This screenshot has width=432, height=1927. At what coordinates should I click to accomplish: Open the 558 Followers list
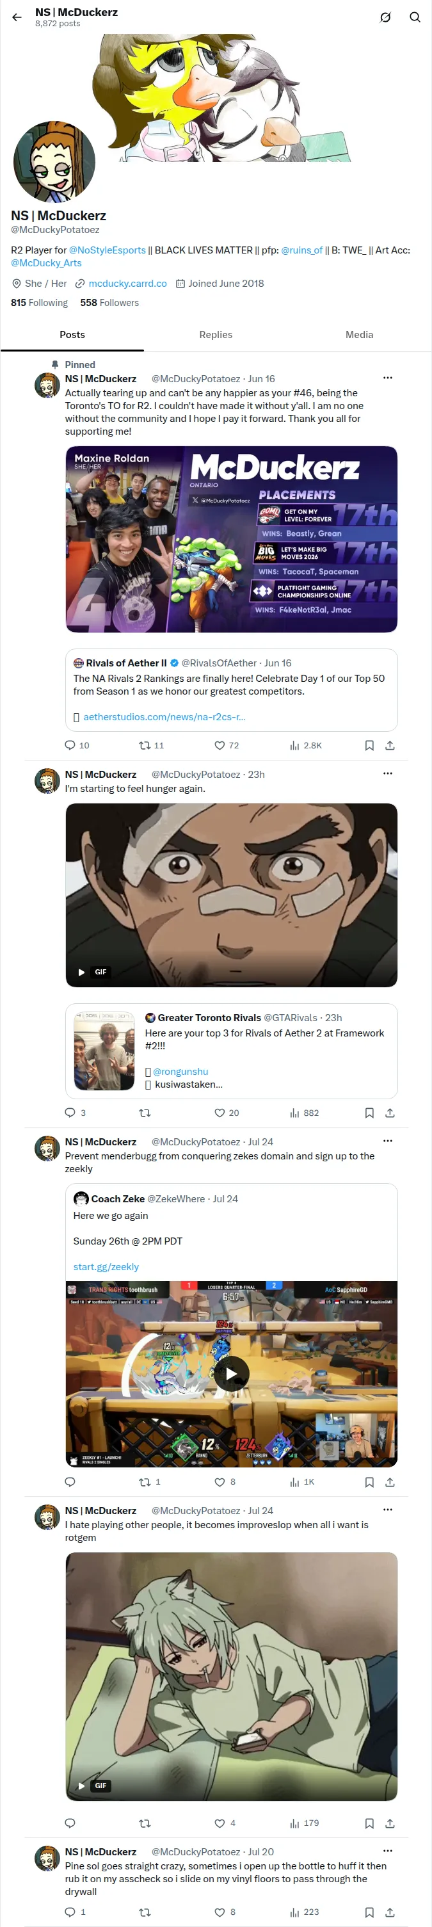coord(110,302)
